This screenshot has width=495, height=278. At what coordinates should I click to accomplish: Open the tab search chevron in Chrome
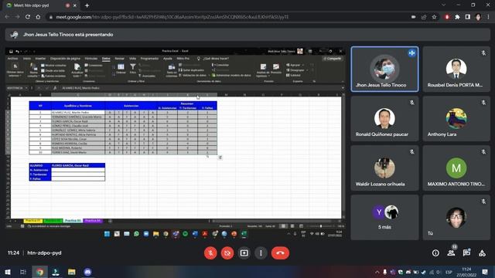tap(443, 5)
